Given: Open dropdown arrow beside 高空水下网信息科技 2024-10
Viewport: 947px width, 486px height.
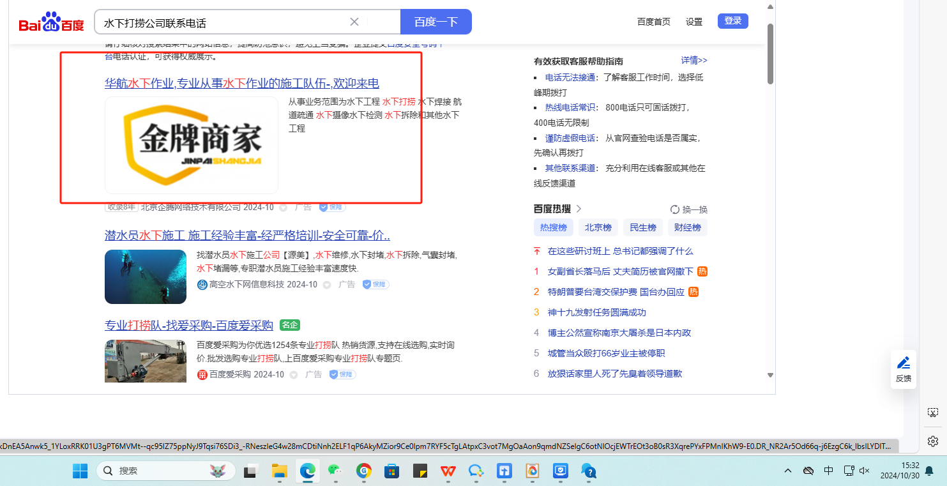Looking at the screenshot, I should coord(327,285).
